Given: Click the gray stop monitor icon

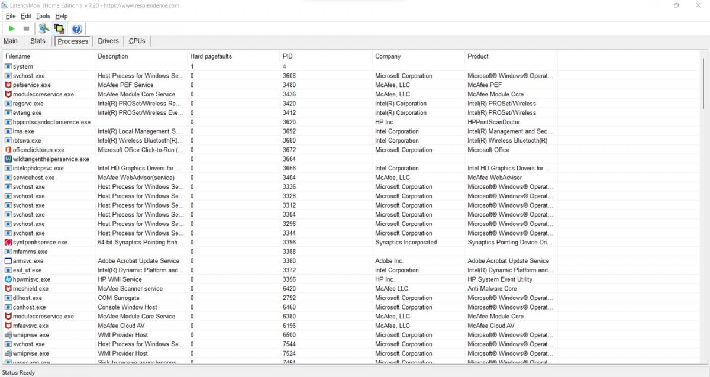Looking at the screenshot, I should point(26,28).
